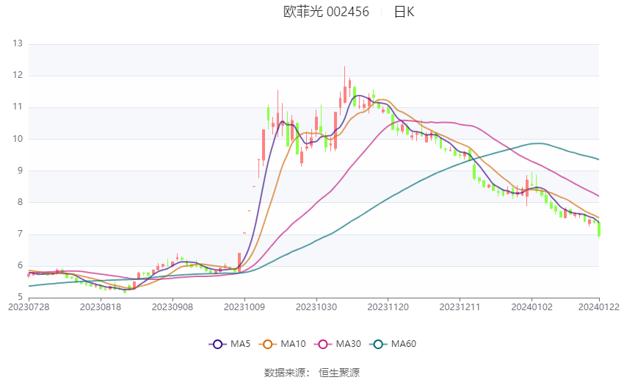624x380 pixels.
Task: Toggle the MA10 legend series
Action: point(283,344)
